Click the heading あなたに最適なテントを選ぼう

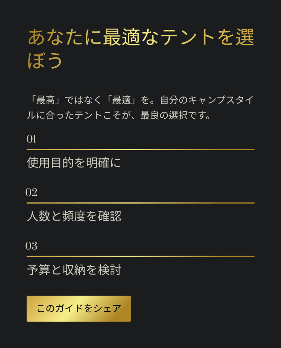(x=140, y=49)
